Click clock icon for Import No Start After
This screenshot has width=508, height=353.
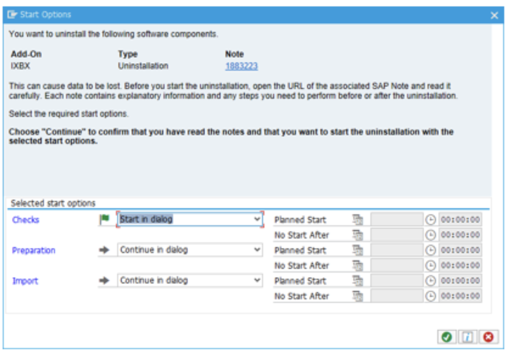[x=431, y=296]
